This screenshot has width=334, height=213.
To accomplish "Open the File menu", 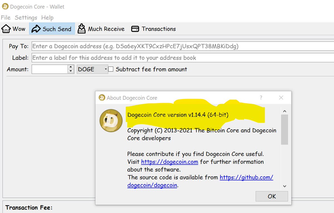I will [x=6, y=18].
